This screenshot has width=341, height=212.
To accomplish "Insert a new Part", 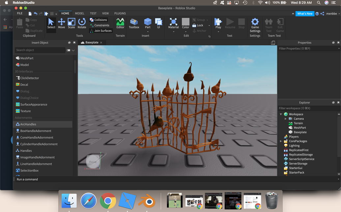I will [x=148, y=23].
